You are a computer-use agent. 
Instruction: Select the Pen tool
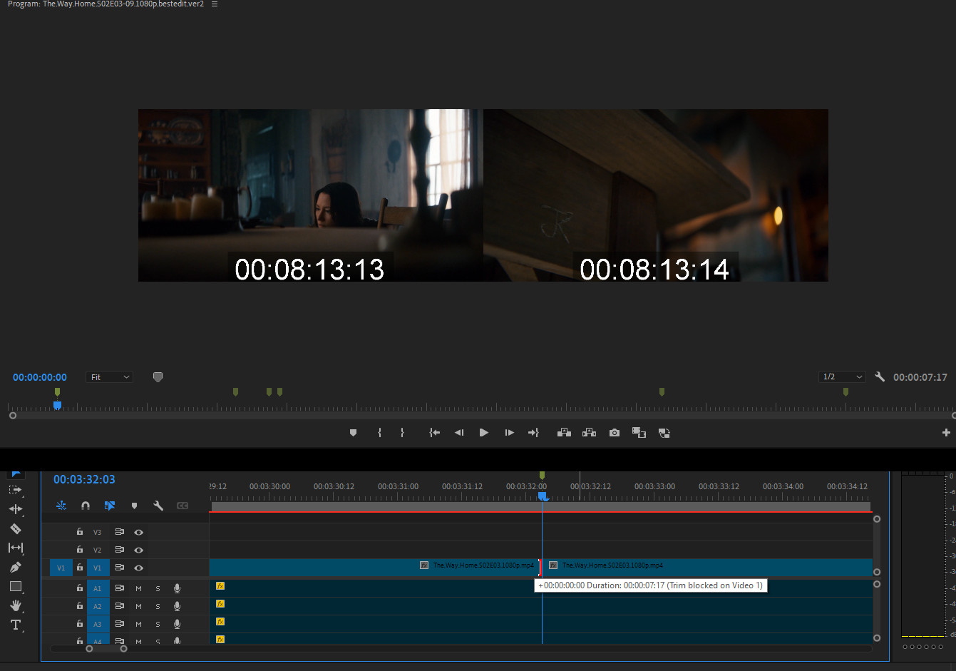point(15,567)
